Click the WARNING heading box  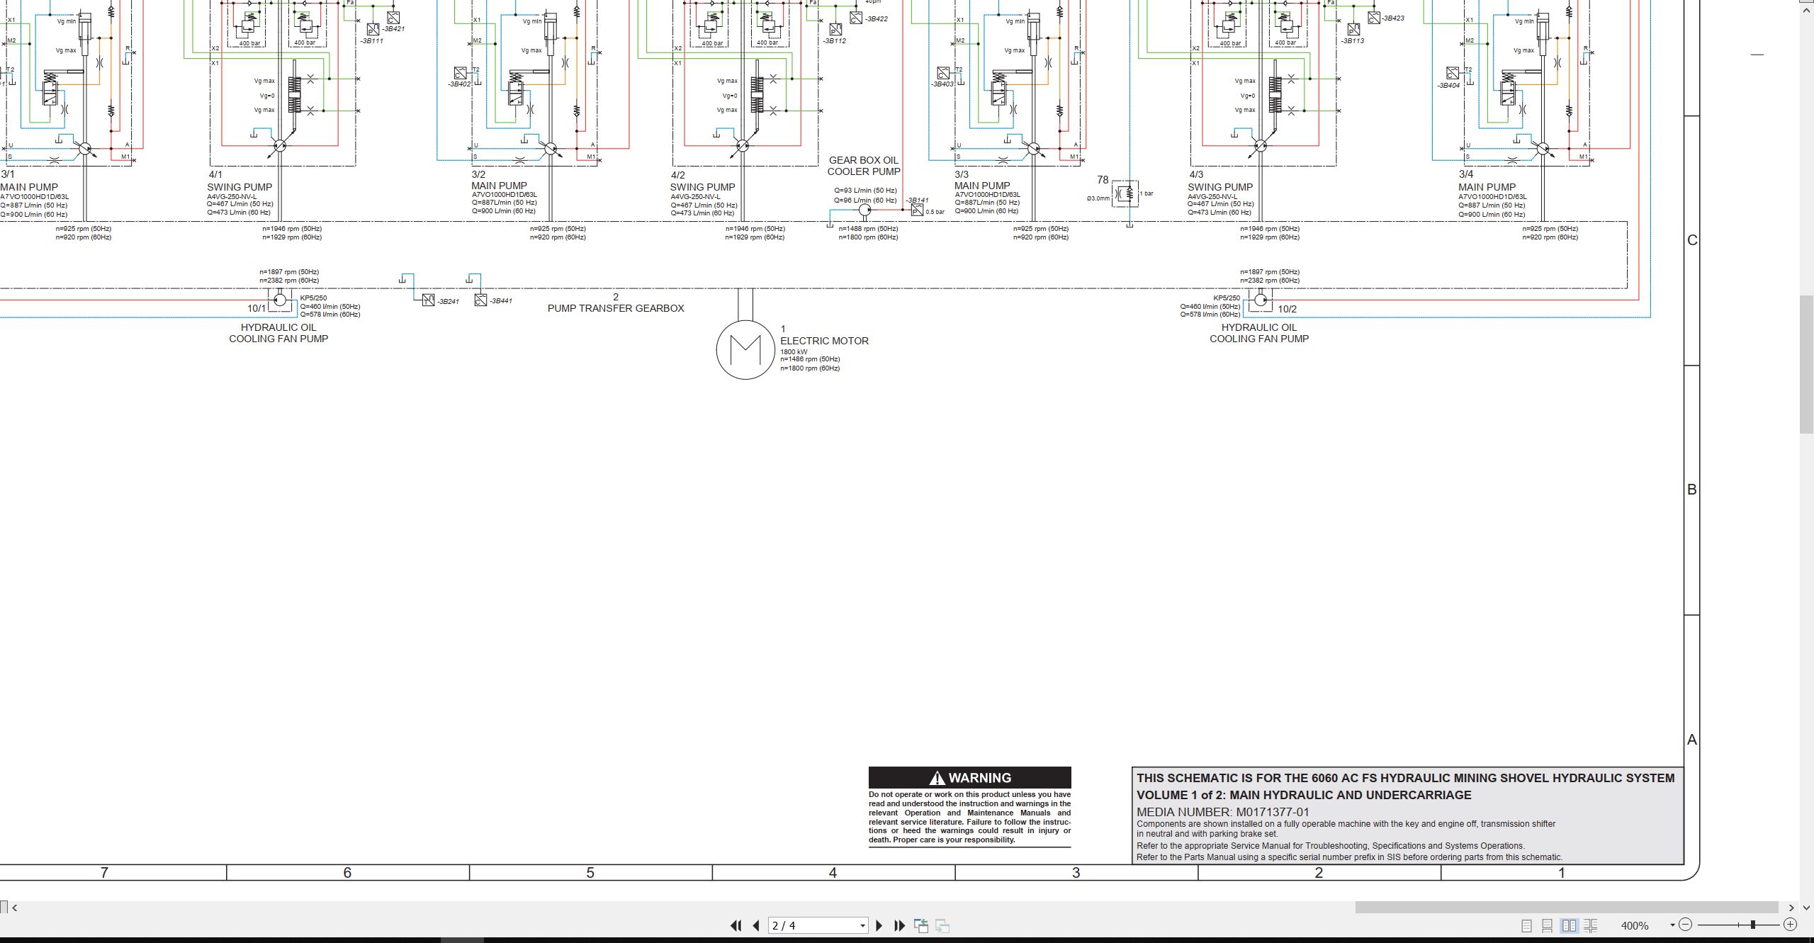coord(970,778)
